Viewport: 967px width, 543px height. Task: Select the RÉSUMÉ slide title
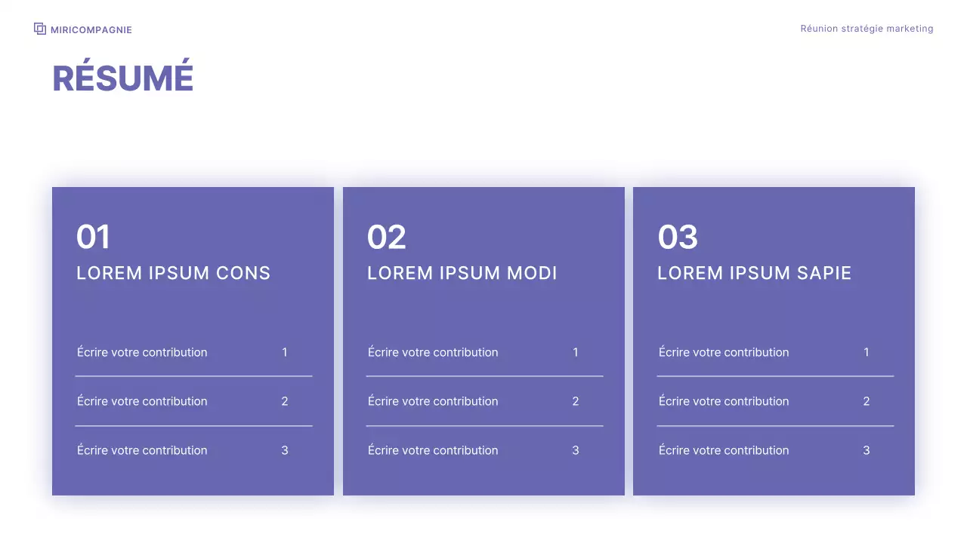pos(123,78)
